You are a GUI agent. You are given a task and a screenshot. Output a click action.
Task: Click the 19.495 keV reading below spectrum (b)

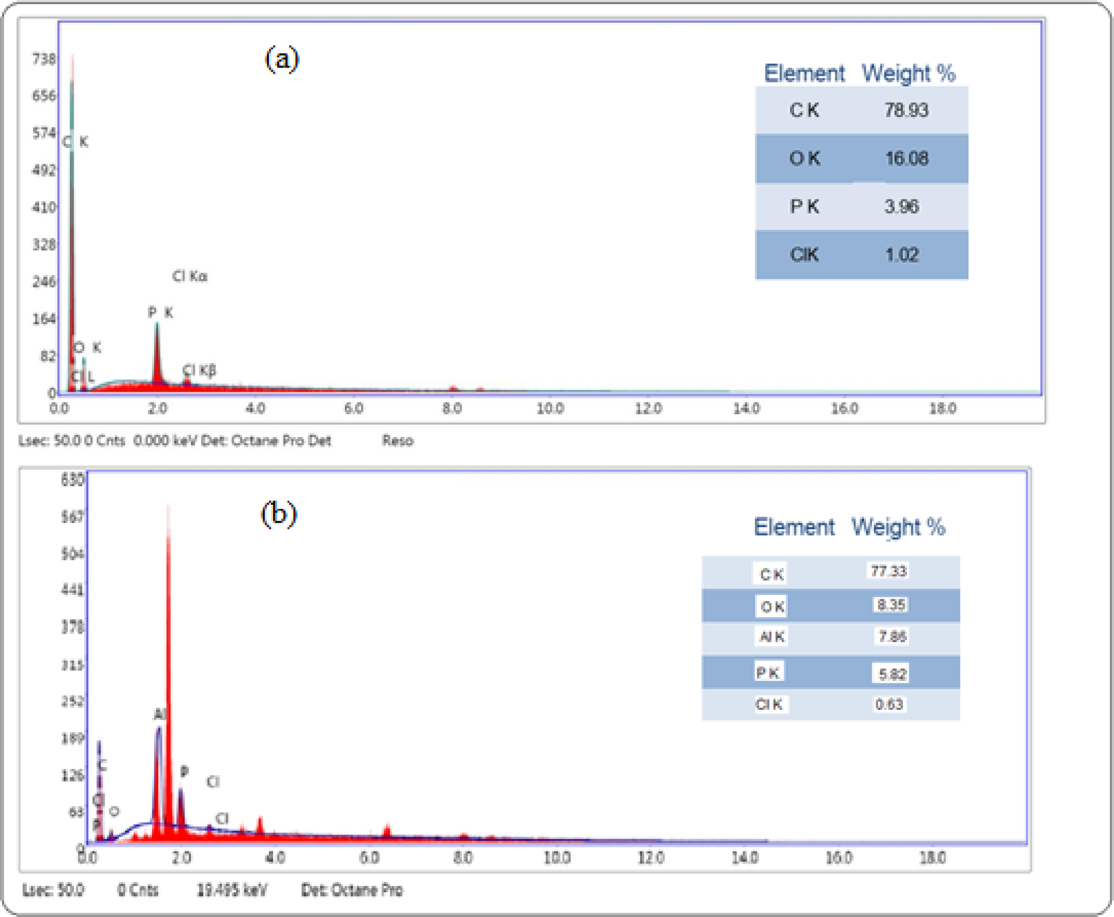pyautogui.click(x=232, y=889)
